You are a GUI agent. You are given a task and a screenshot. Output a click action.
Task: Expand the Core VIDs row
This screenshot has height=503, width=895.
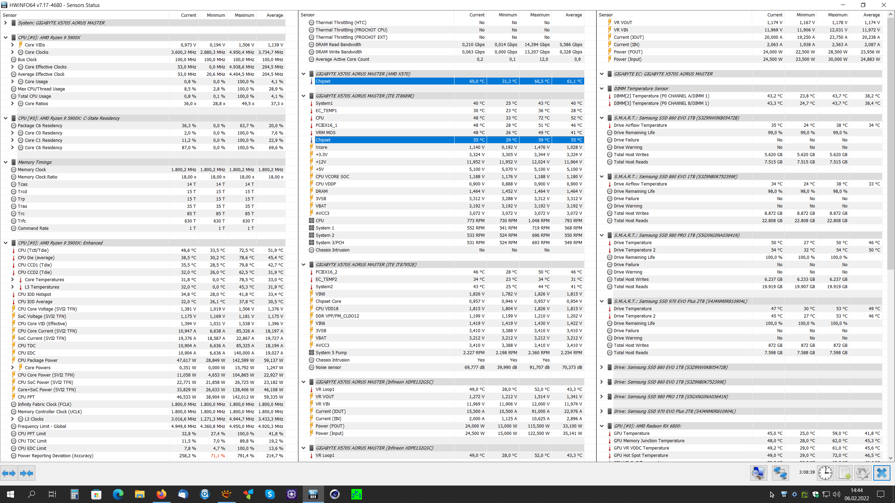pyautogui.click(x=12, y=45)
